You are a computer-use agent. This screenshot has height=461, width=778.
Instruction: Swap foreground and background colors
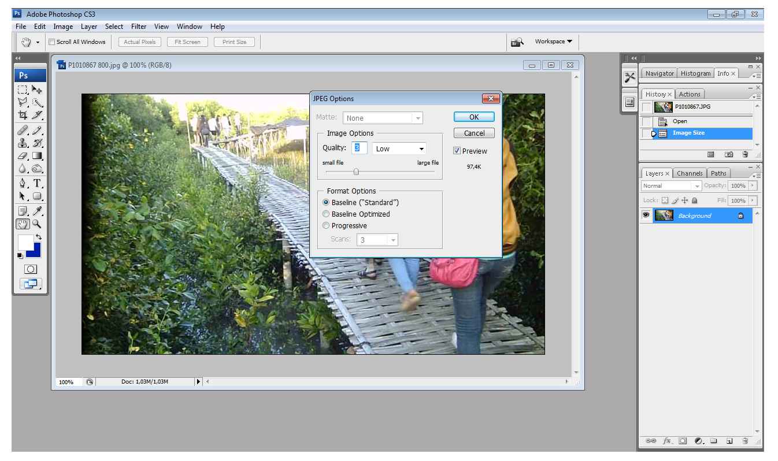click(x=38, y=237)
